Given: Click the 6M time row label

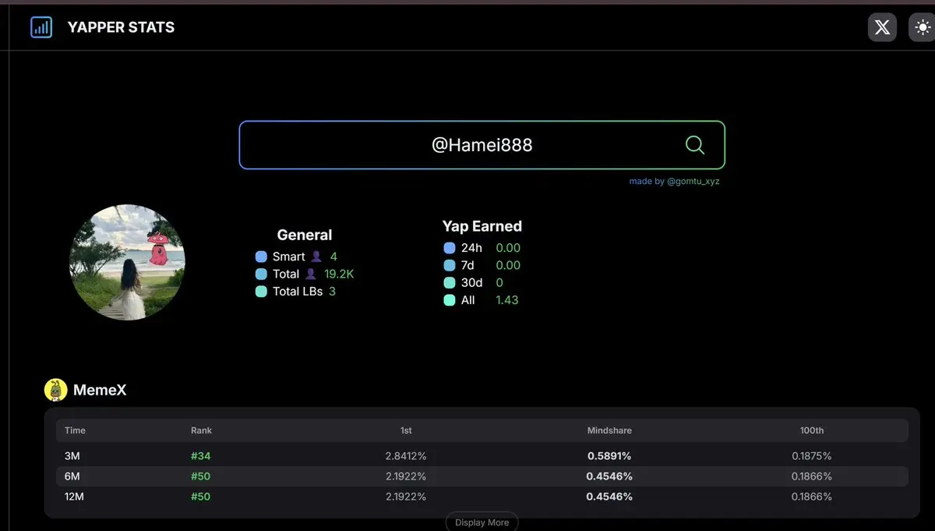Looking at the screenshot, I should pyautogui.click(x=72, y=476).
